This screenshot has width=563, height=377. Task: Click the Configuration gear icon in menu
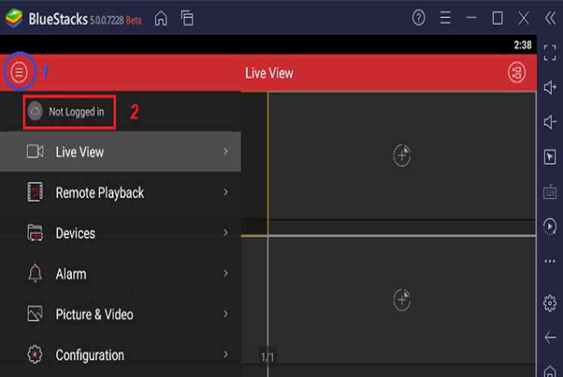coord(35,354)
